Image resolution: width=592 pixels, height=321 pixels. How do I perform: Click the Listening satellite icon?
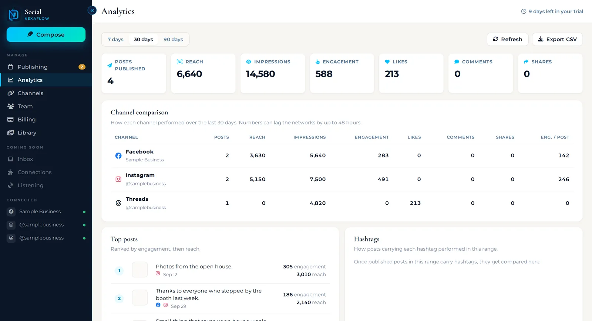[x=11, y=185]
